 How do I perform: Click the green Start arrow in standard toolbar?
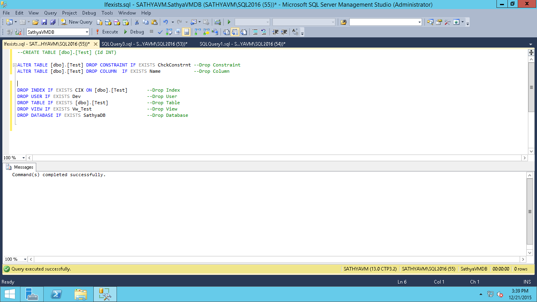click(x=229, y=22)
